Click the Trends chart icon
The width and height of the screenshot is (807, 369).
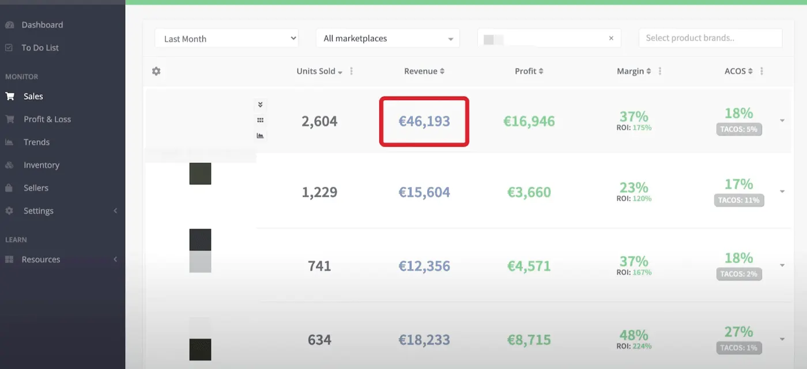(9, 142)
